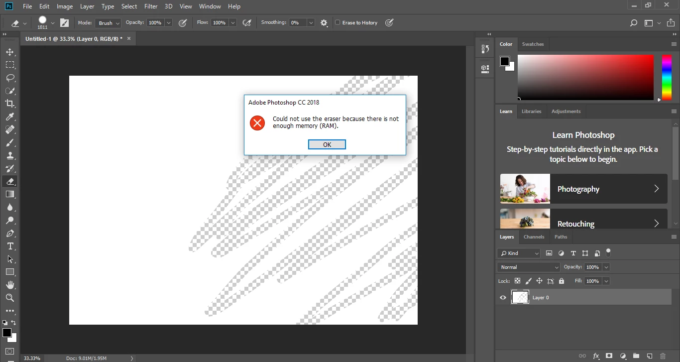Switch to the Swatches tab
This screenshot has width=680, height=362.
coord(533,44)
